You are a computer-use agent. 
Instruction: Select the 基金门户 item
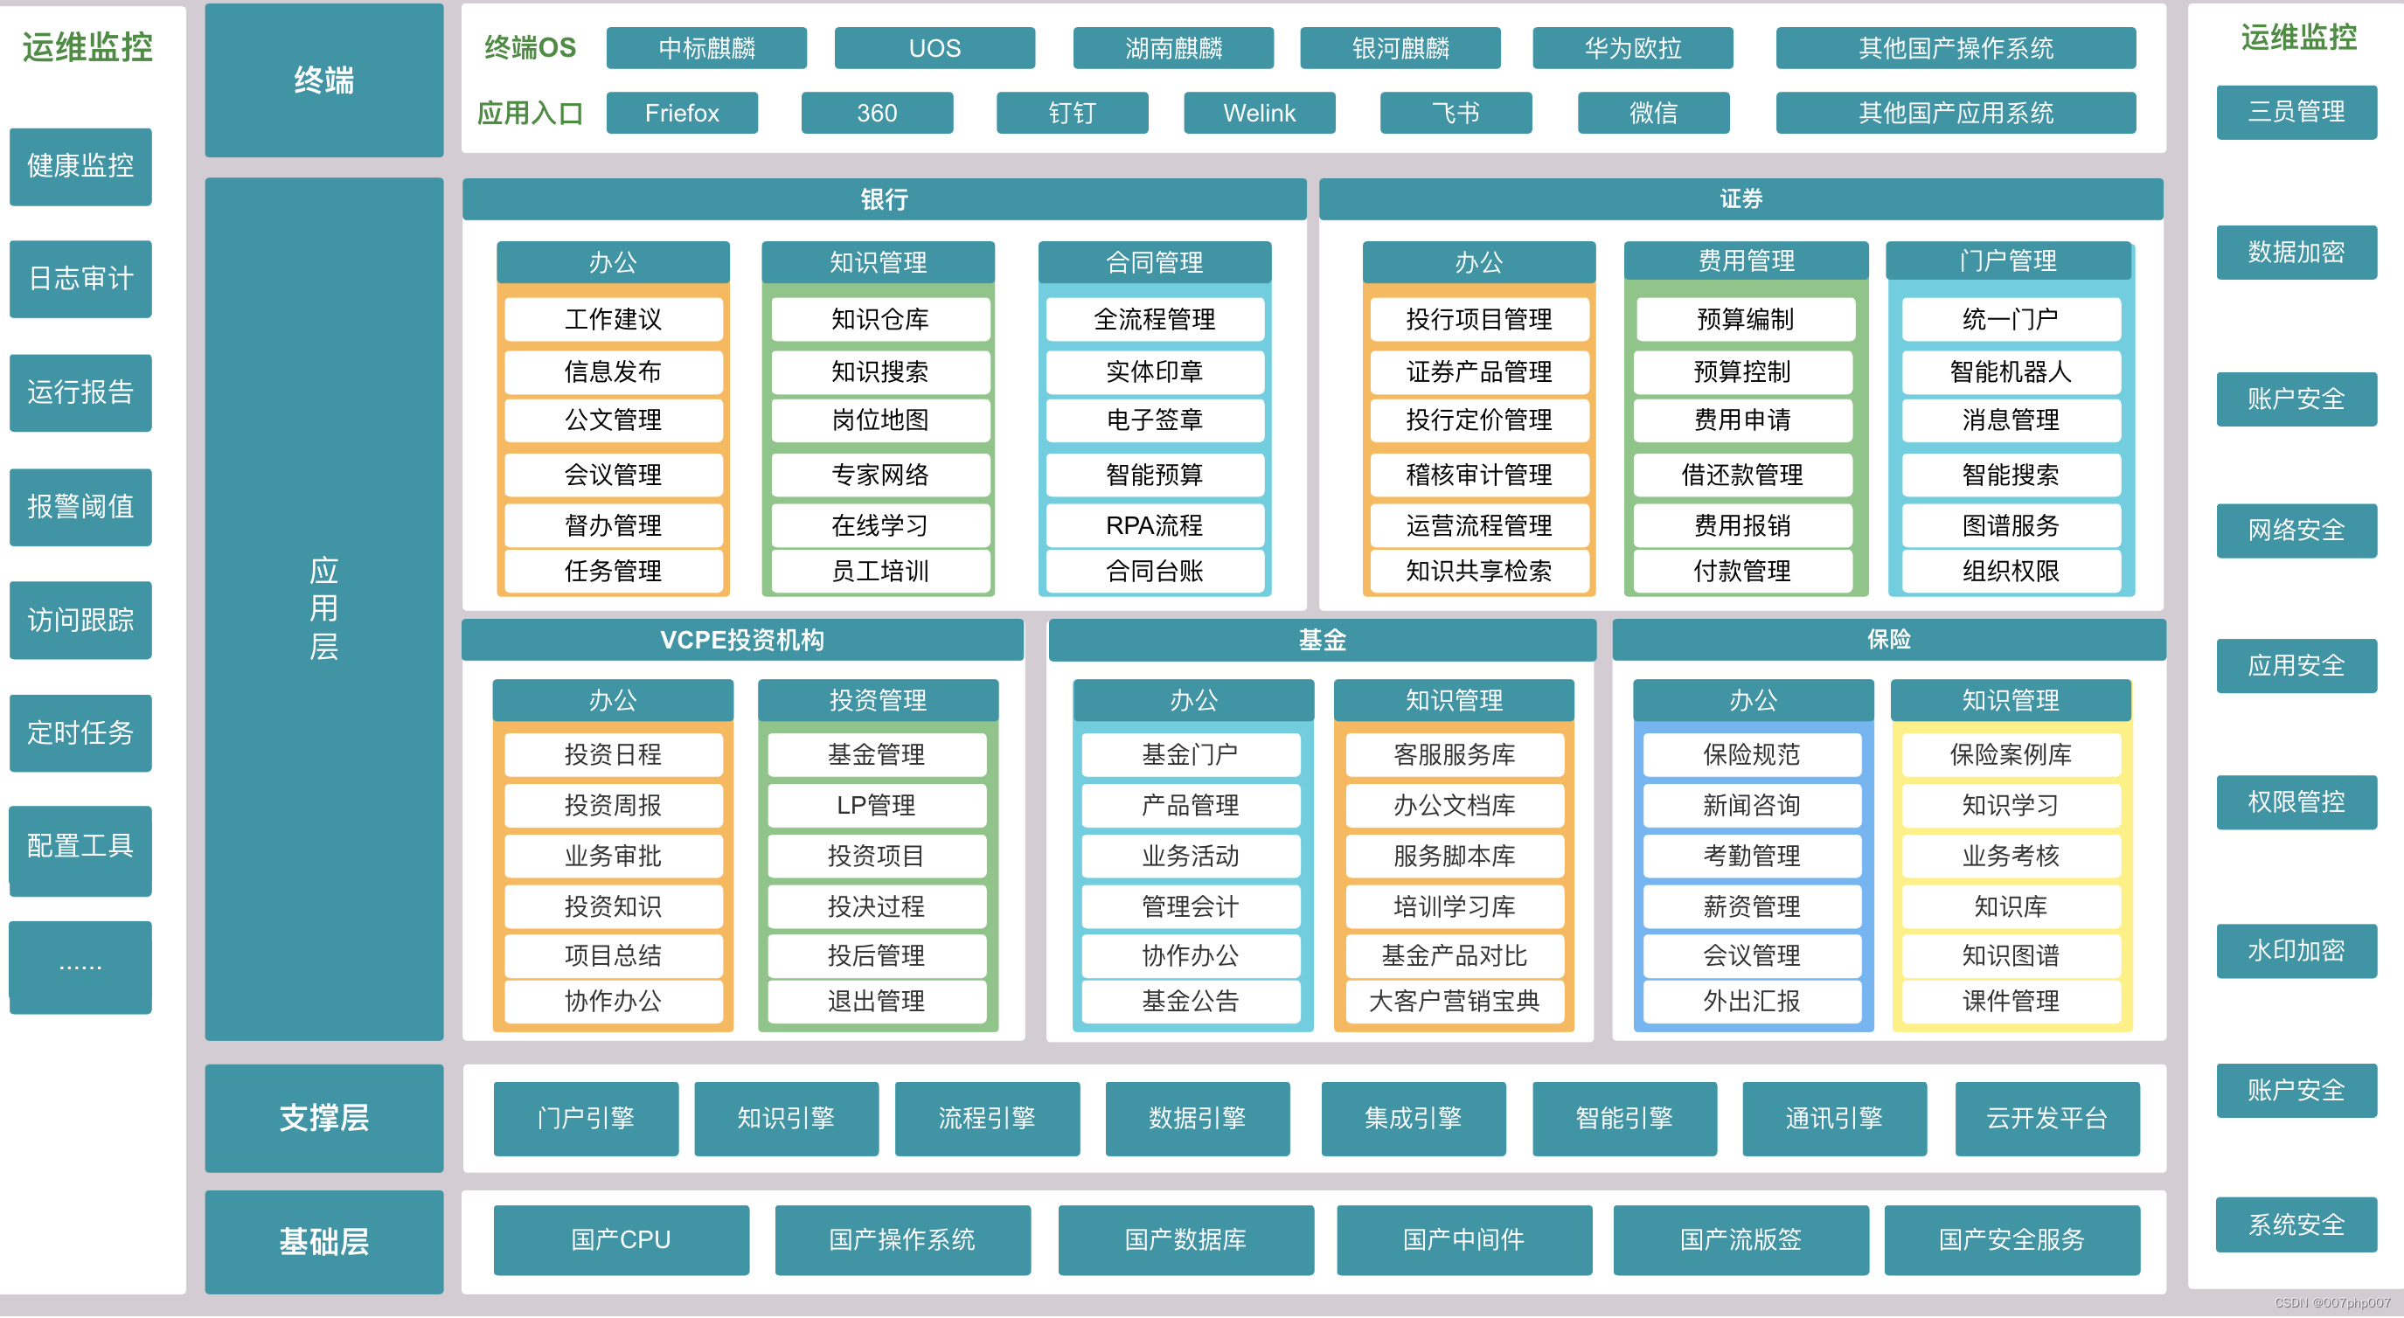(x=1190, y=755)
